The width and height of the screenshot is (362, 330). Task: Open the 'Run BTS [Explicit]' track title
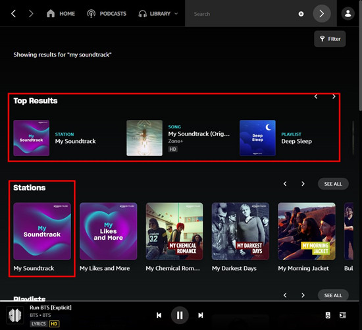click(51, 308)
